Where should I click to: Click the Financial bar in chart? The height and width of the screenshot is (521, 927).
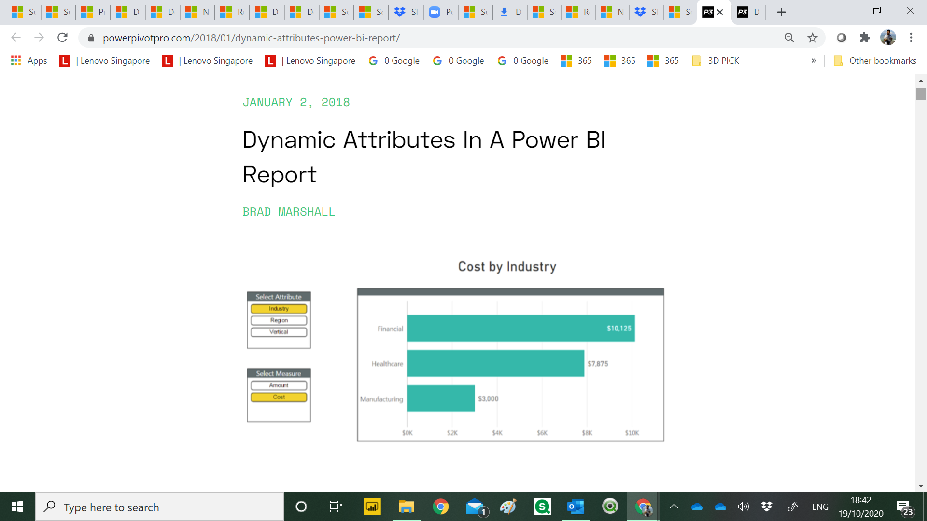(521, 328)
